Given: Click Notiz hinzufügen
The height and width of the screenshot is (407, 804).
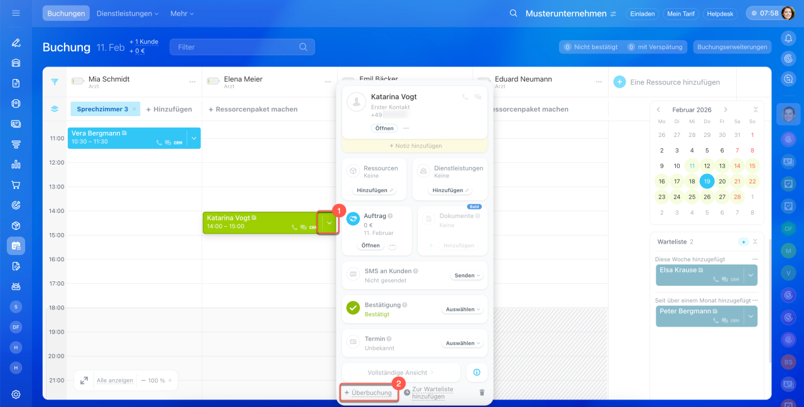Looking at the screenshot, I should tap(415, 146).
